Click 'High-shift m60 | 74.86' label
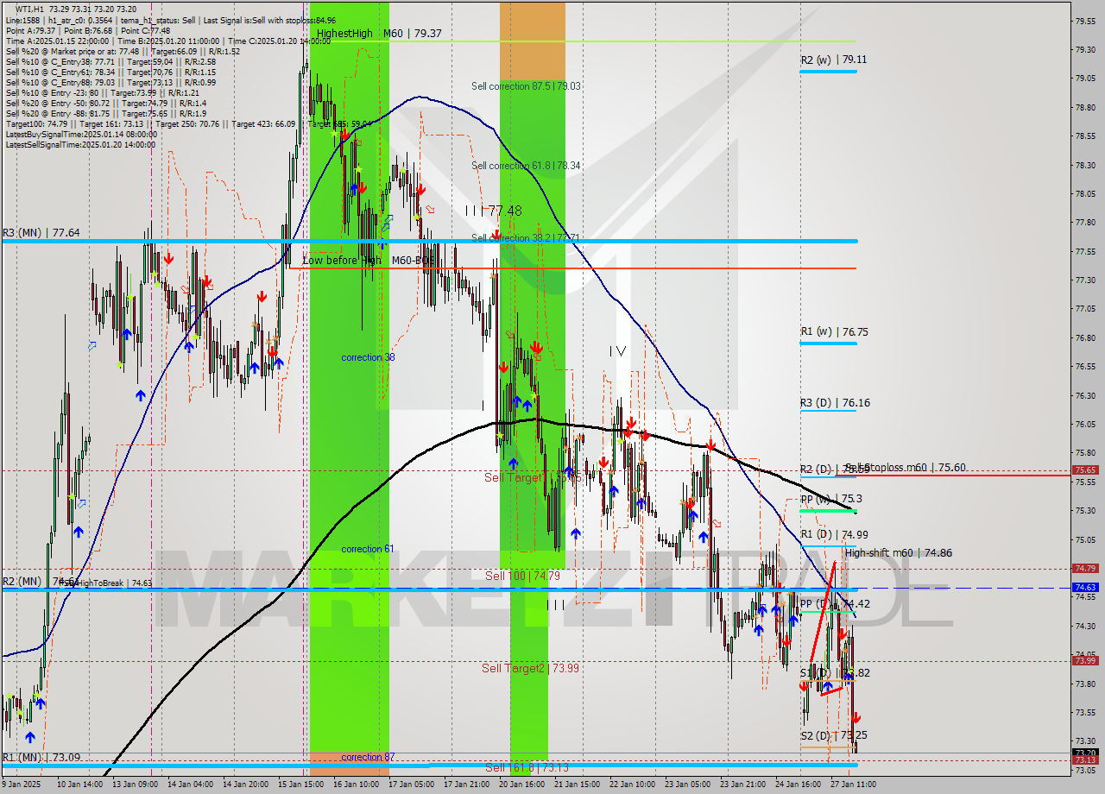Image resolution: width=1105 pixels, height=794 pixels. 899,553
